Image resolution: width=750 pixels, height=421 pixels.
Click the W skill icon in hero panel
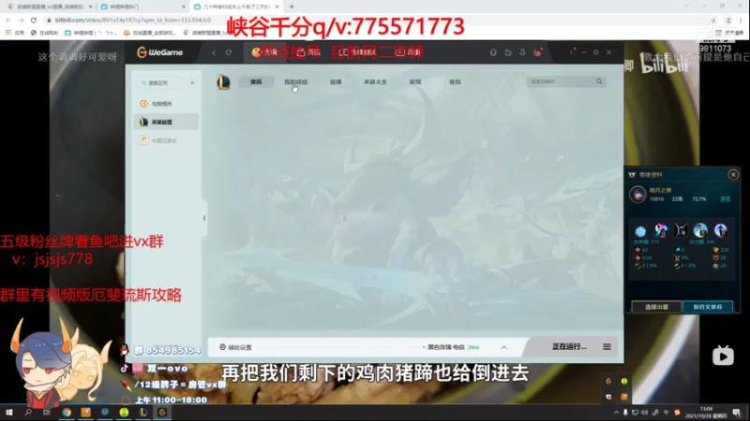click(x=681, y=230)
